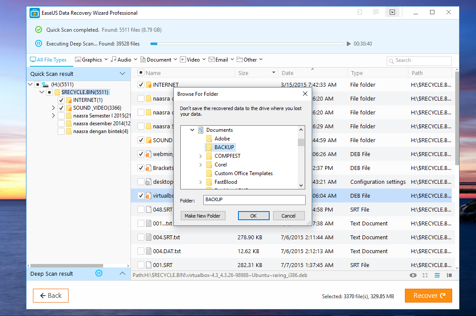Image resolution: width=476 pixels, height=316 pixels.
Task: Open the Audio filter menu
Action: point(124,60)
